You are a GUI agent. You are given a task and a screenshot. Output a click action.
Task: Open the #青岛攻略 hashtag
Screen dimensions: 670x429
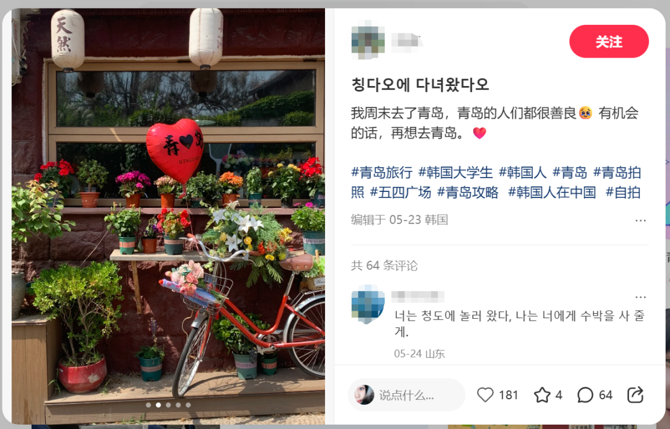[468, 193]
